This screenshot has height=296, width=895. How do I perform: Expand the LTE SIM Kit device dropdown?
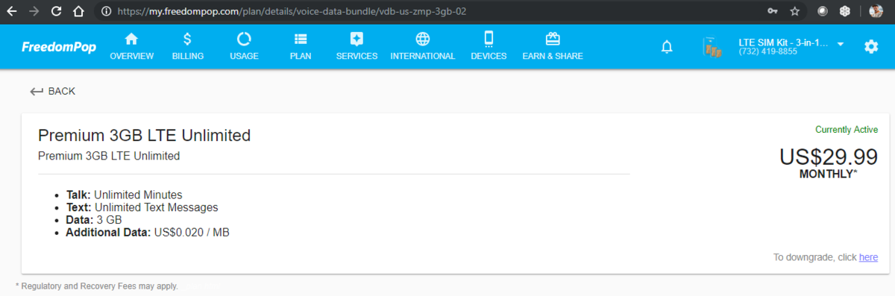click(x=841, y=44)
